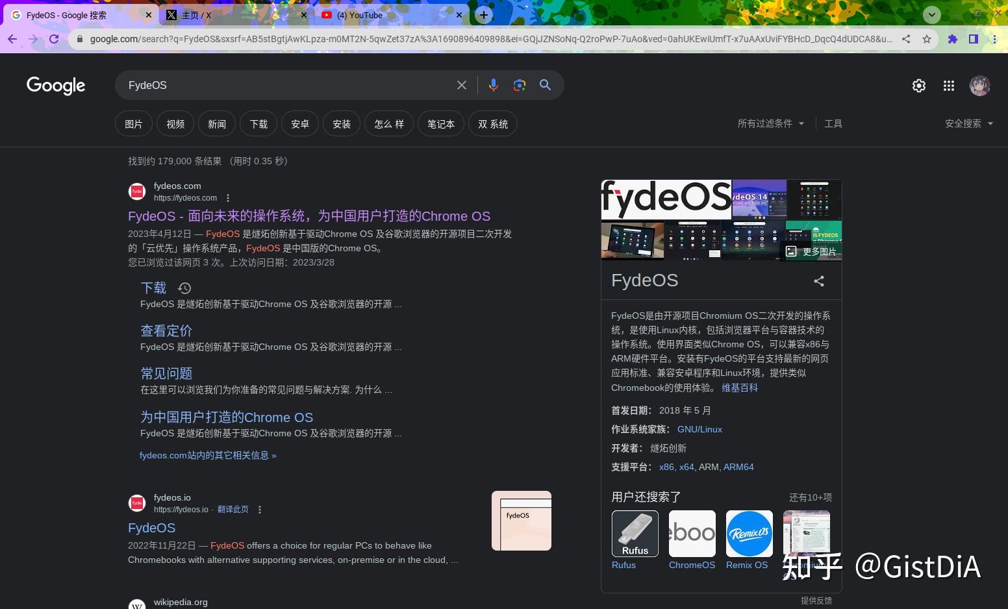Bookmark this page with the star icon
The image size is (1008, 609).
(x=927, y=39)
